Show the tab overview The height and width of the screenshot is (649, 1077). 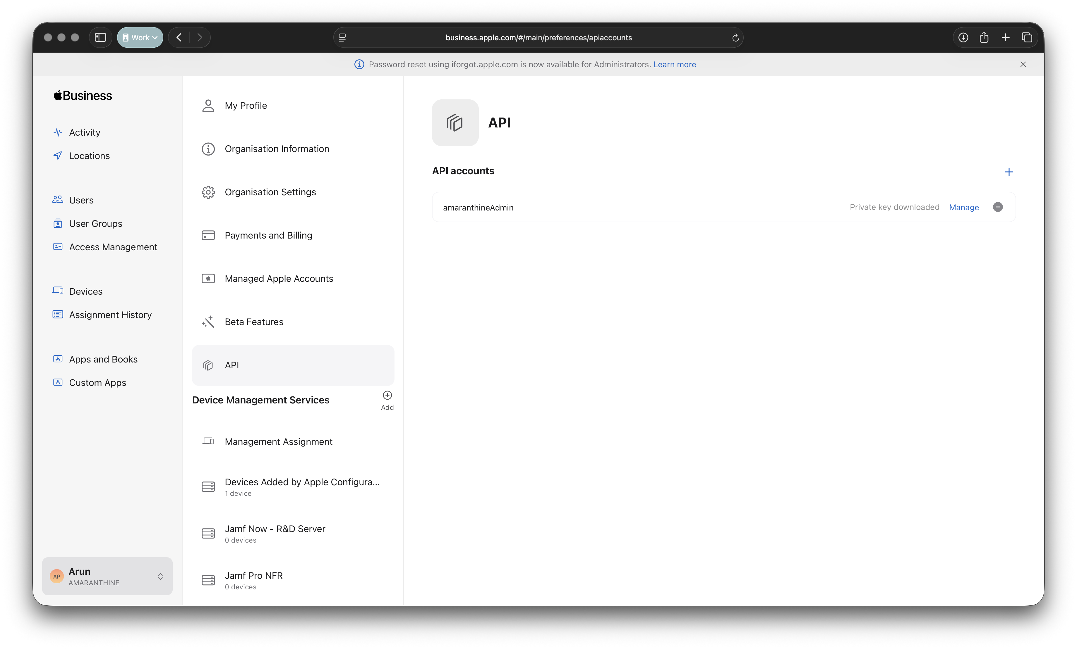tap(1027, 37)
